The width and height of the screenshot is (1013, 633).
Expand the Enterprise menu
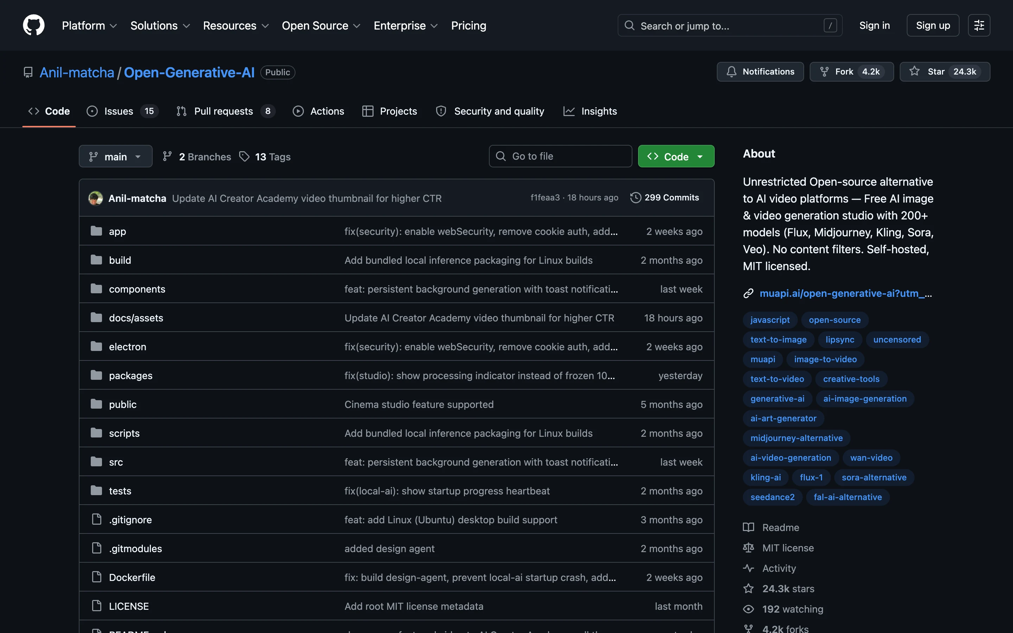[406, 26]
